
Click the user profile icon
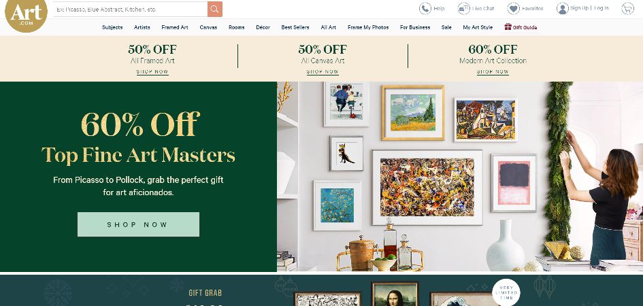[x=563, y=9]
